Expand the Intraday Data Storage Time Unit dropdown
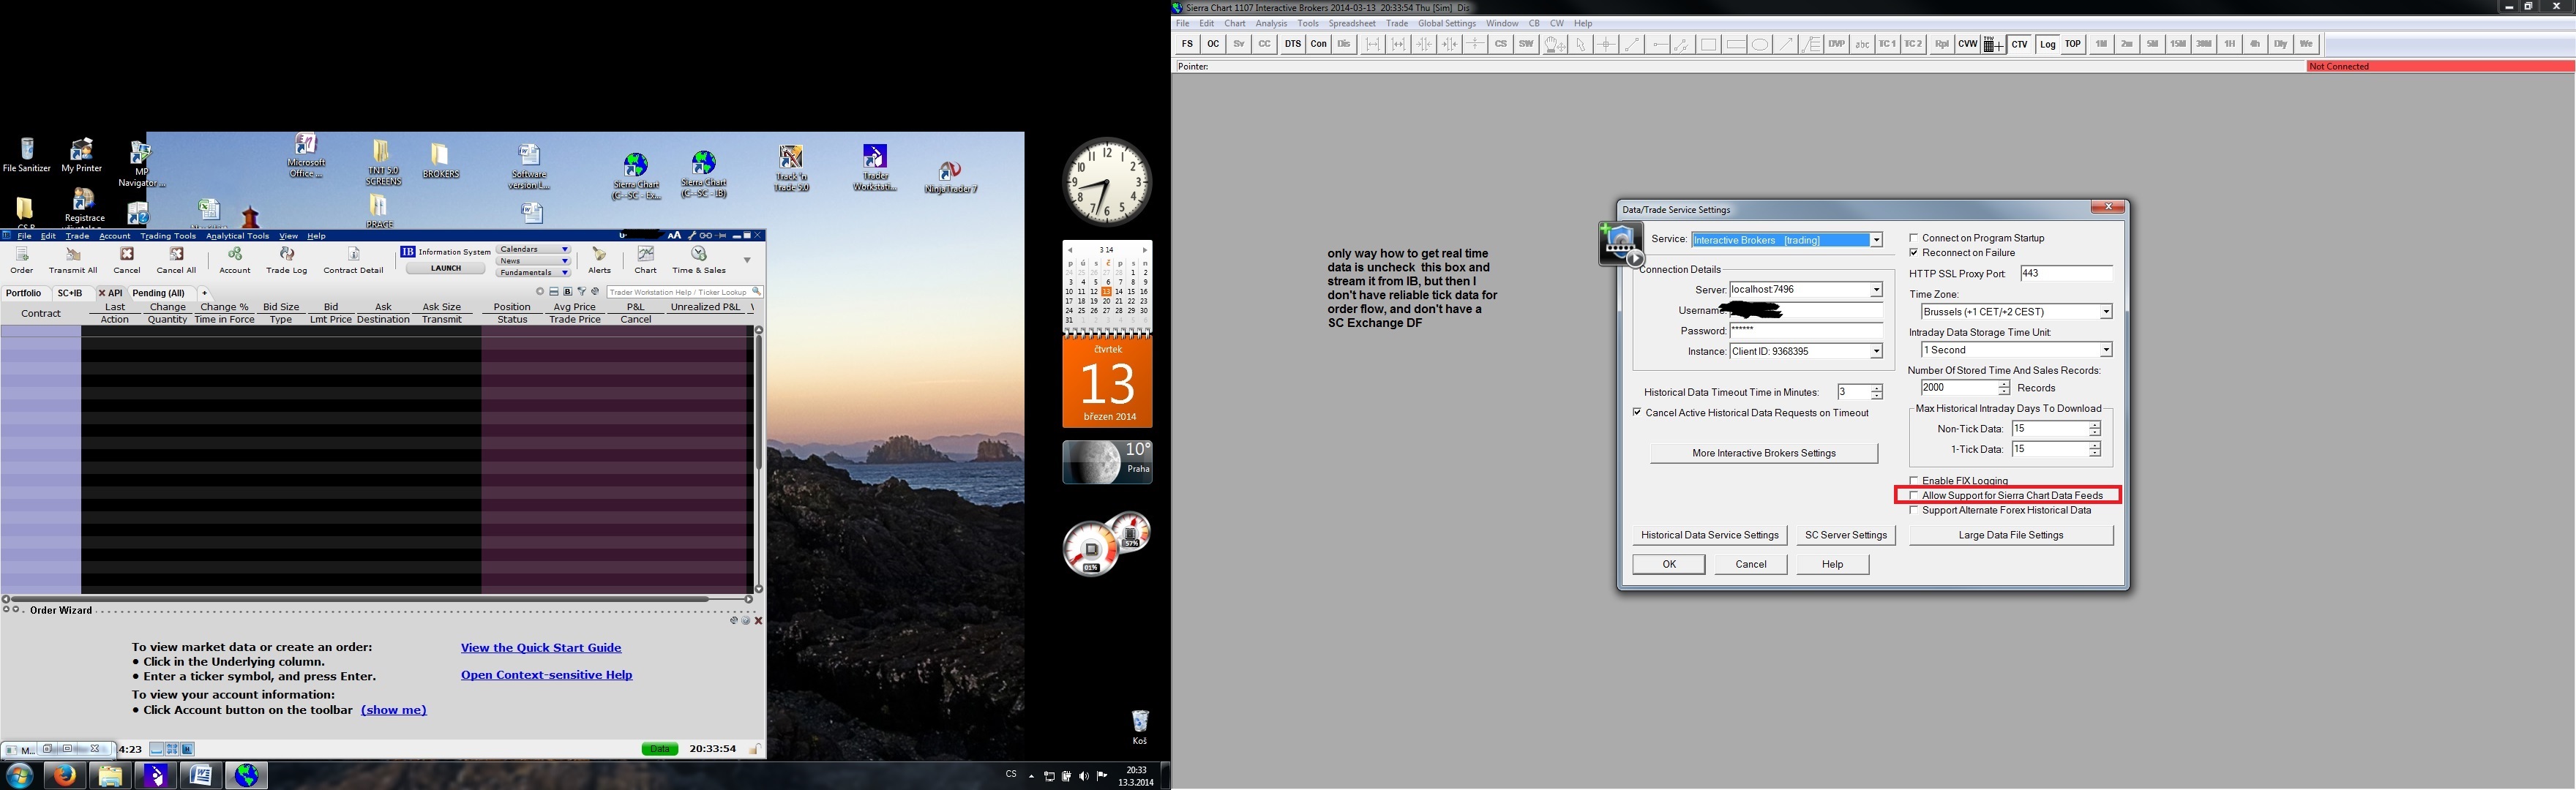The image size is (2576, 790). tap(2105, 350)
